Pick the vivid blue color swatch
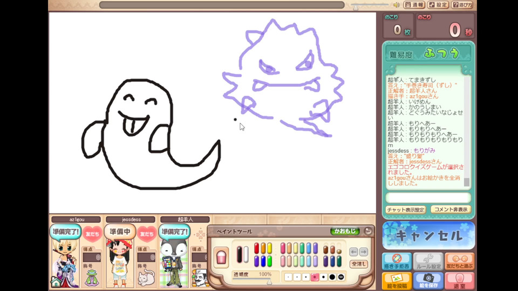Image resolution: width=518 pixels, height=291 pixels. [263, 261]
